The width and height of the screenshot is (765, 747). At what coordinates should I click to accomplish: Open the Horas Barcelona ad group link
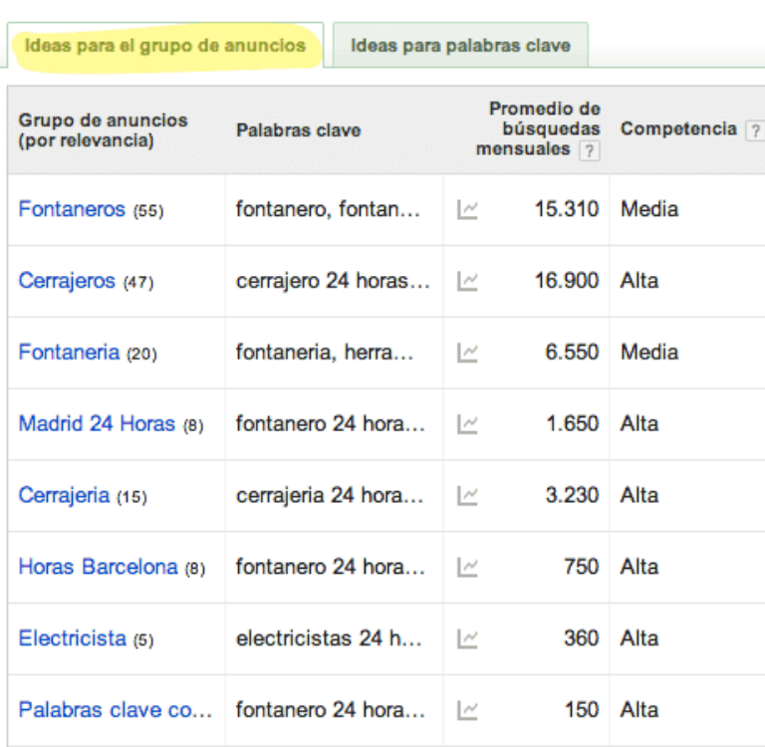tap(98, 567)
